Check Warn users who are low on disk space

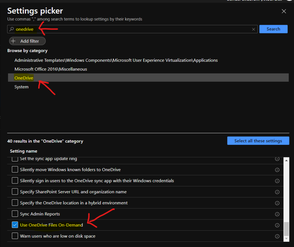[15, 236]
